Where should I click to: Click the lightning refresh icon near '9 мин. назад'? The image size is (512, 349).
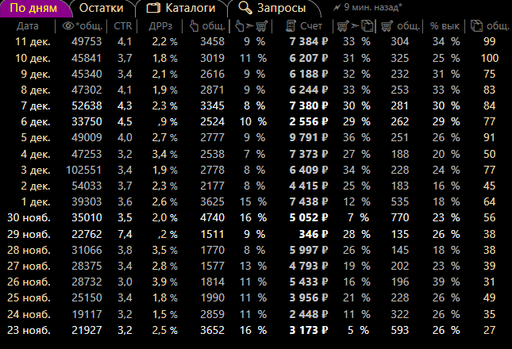337,7
